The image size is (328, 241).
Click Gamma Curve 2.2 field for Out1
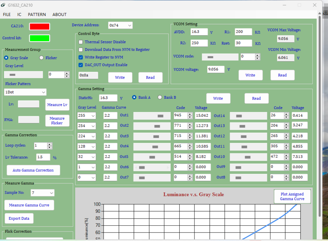[111, 116]
